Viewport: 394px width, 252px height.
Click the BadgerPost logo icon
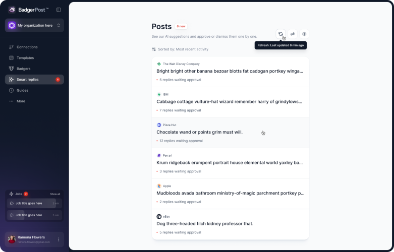12,10
